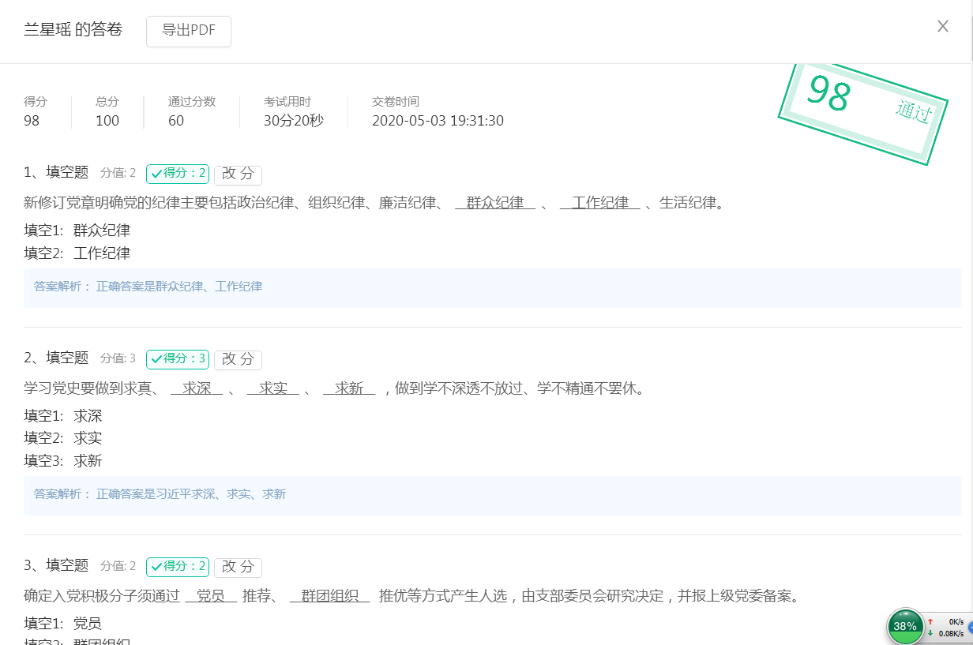Click 改分 for question 3
The height and width of the screenshot is (645, 973).
coord(238,567)
